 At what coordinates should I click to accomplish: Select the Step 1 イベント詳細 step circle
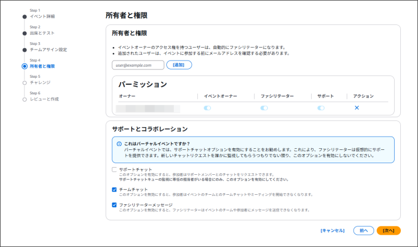[24, 17]
